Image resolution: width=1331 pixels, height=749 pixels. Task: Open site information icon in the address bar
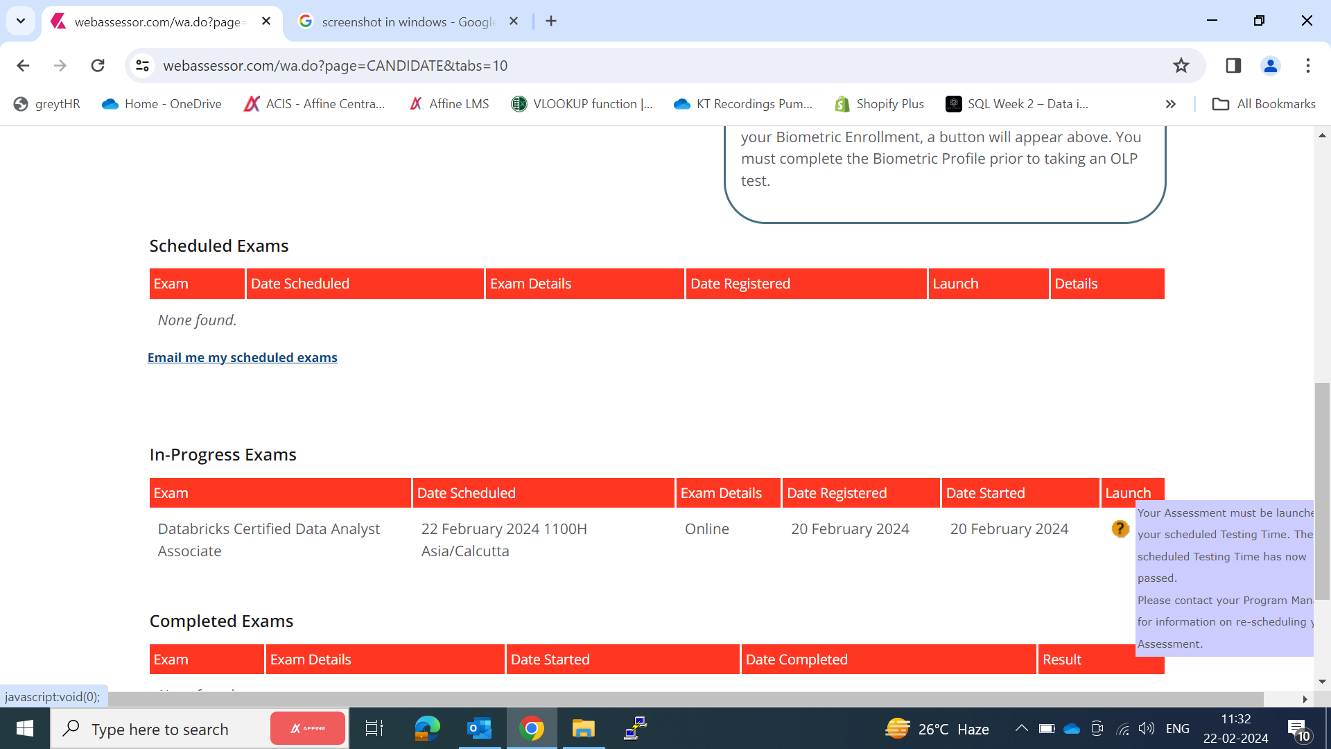click(142, 65)
